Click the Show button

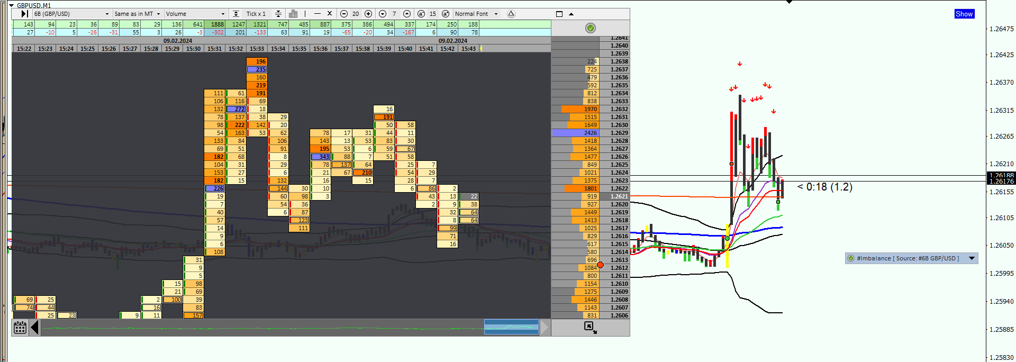pos(964,14)
